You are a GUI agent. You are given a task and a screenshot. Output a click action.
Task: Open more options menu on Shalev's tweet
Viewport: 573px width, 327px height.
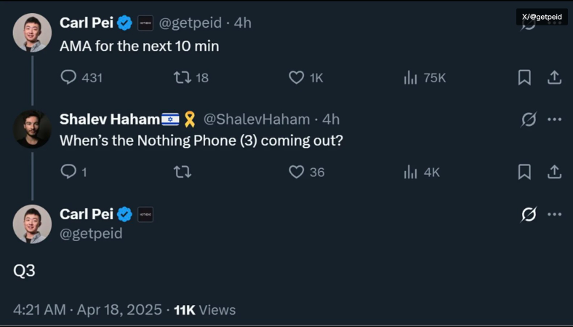(x=555, y=119)
